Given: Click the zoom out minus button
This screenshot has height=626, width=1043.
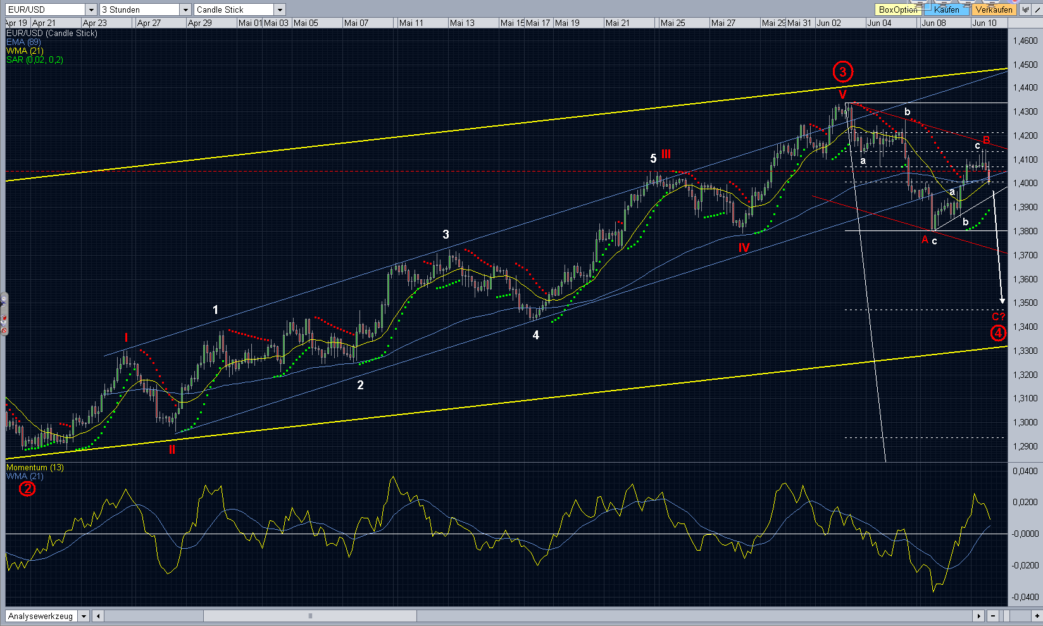Looking at the screenshot, I should pyautogui.click(x=993, y=616).
